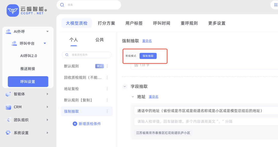
Task: Open 呼叫设置 in the sidebar
Action: point(28,82)
